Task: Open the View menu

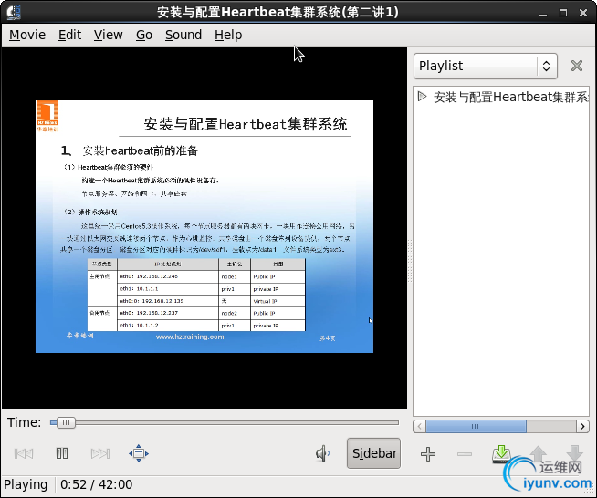Action: [108, 35]
